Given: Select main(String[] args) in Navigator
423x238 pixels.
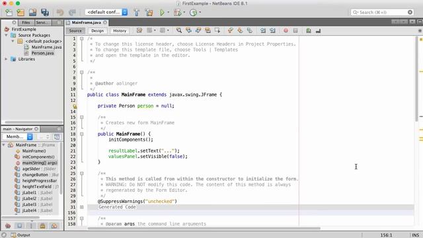Looking at the screenshot, I should (x=40, y=163).
